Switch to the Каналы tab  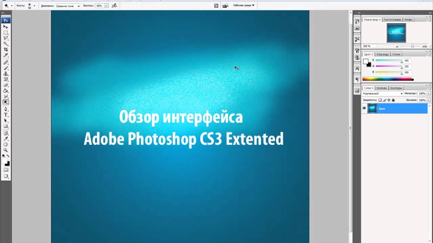(382, 88)
